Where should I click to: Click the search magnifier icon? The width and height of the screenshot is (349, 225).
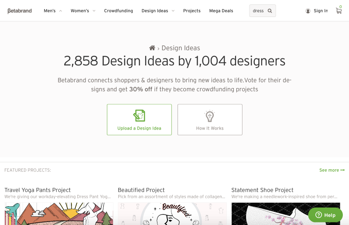click(x=270, y=11)
